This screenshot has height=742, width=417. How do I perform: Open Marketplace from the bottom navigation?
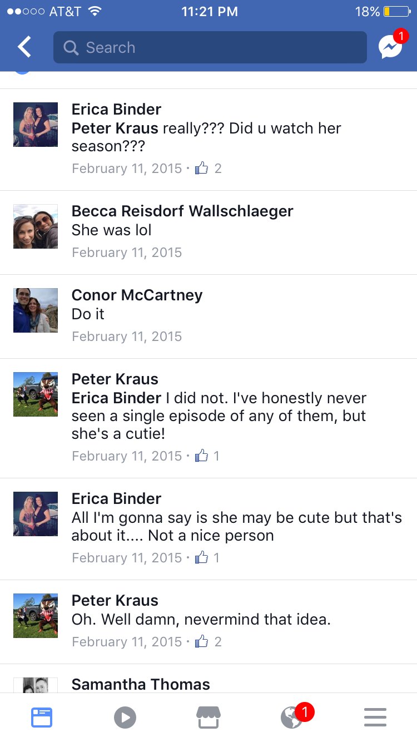tap(208, 717)
